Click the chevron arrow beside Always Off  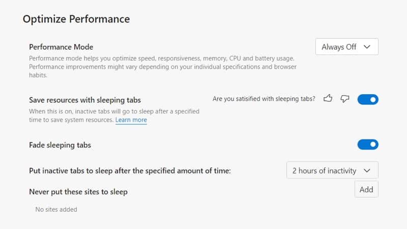(x=367, y=47)
